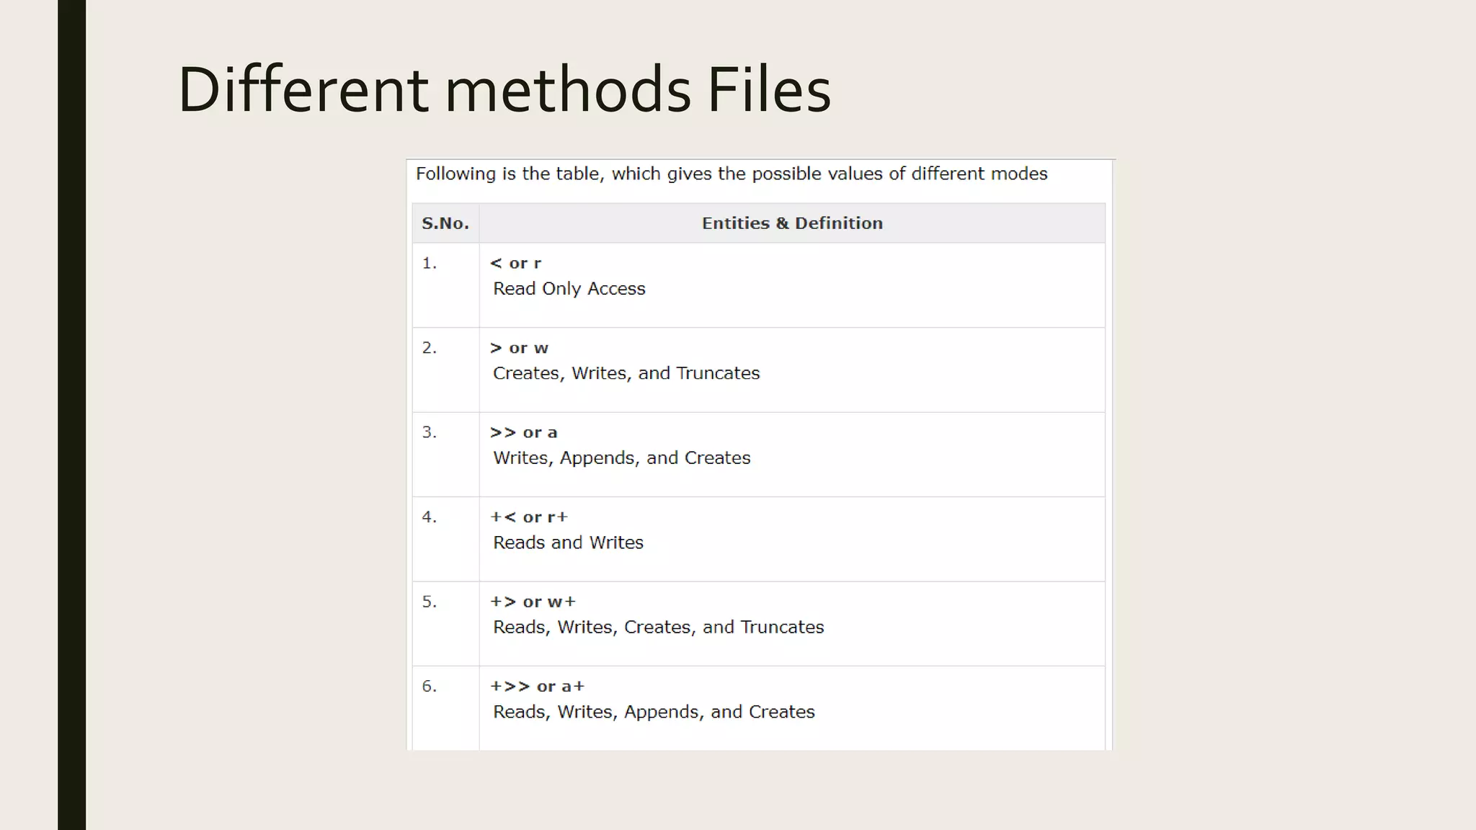1476x830 pixels.
Task: Click the '< or r' mode entry
Action: [515, 263]
